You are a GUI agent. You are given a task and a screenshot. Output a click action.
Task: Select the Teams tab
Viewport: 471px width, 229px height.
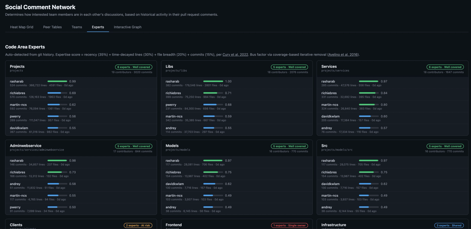tap(77, 27)
